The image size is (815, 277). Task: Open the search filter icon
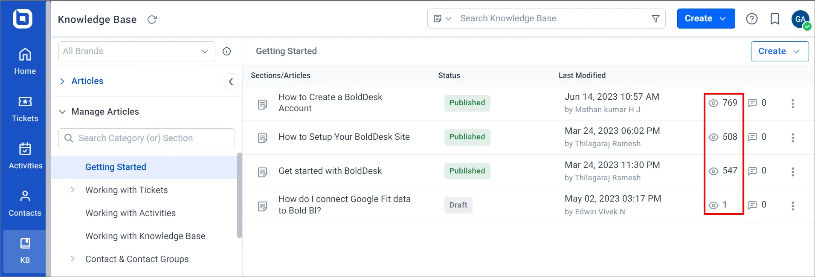655,18
